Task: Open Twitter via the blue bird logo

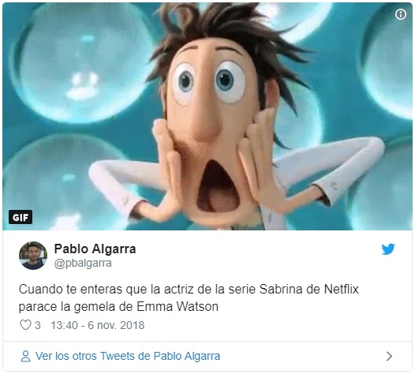Action: (388, 249)
